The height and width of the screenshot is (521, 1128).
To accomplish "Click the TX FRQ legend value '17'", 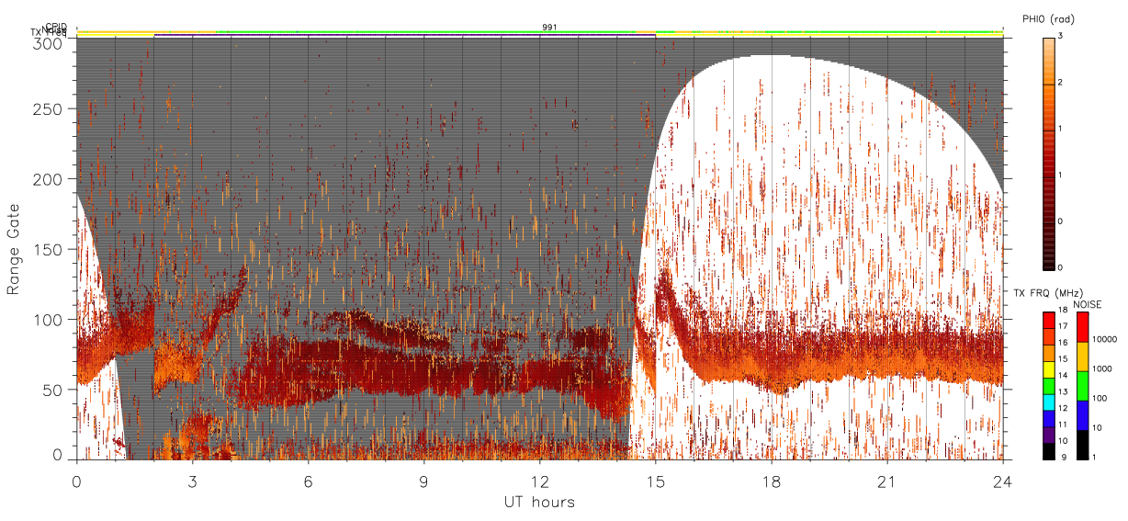I will [1062, 326].
